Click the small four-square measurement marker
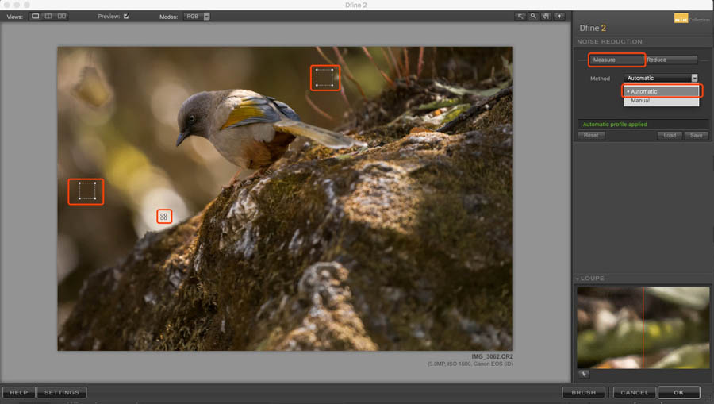 164,217
